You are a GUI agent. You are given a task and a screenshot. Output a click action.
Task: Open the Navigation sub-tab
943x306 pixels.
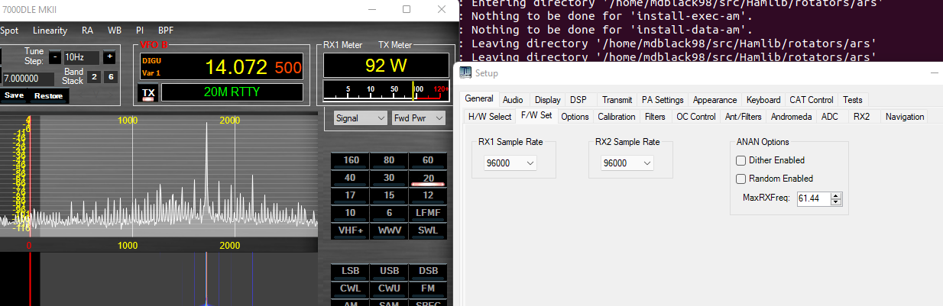(x=906, y=117)
